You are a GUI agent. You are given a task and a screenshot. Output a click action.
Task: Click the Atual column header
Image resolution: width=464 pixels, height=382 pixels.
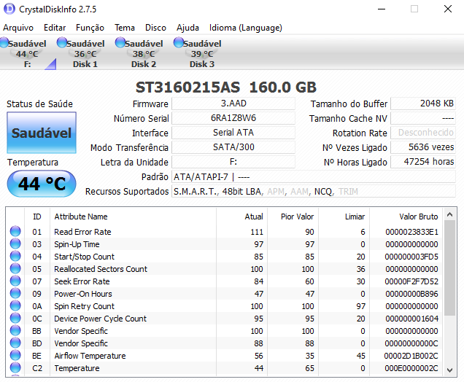click(x=242, y=217)
